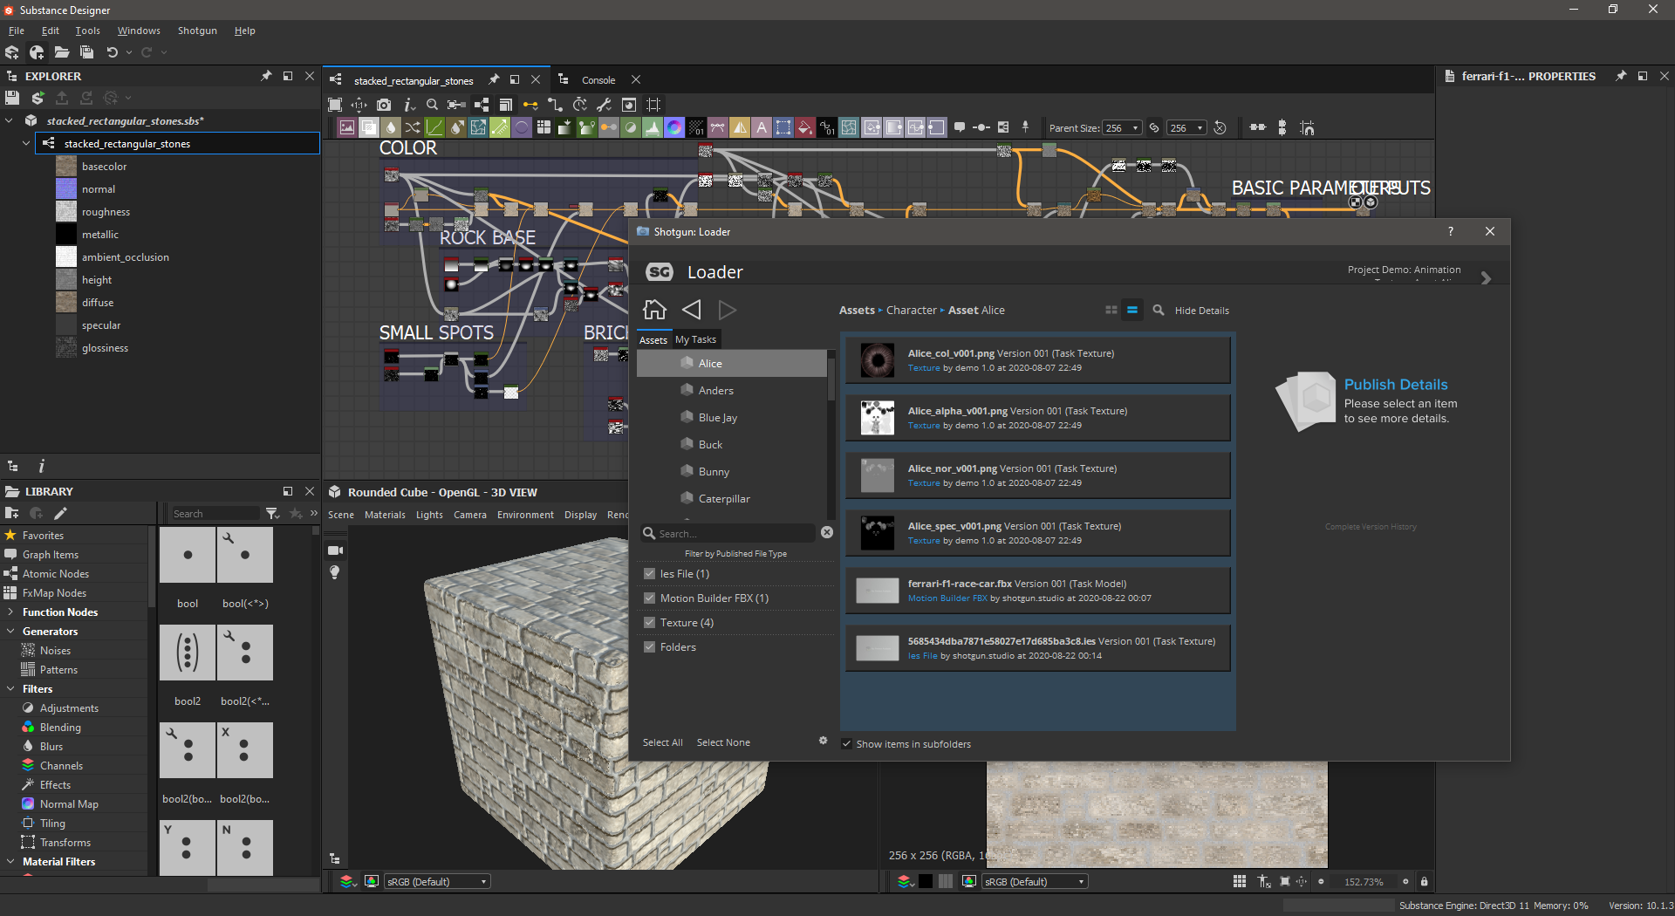
Task: Add an HSL color wheel node
Action: click(x=674, y=127)
